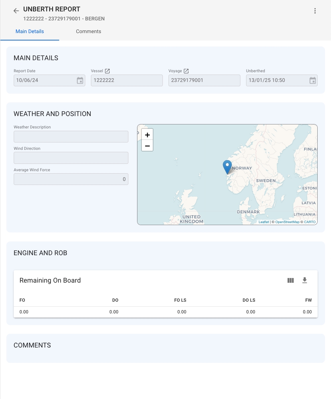This screenshot has height=399, width=331.
Task: Click the back arrow icon
Action: tap(16, 11)
